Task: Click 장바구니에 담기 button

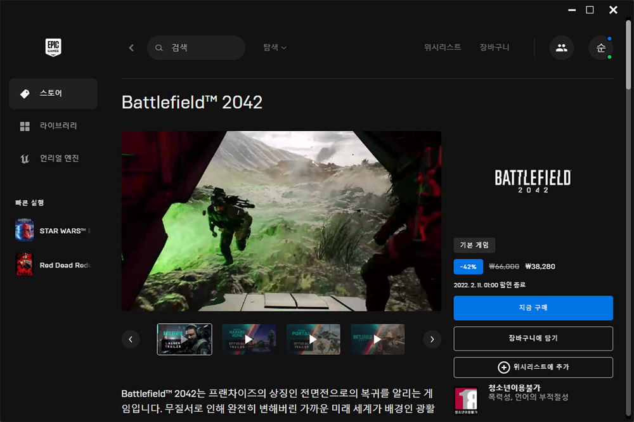Action: 533,338
